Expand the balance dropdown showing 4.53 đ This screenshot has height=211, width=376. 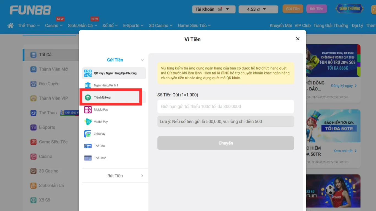pos(258,9)
